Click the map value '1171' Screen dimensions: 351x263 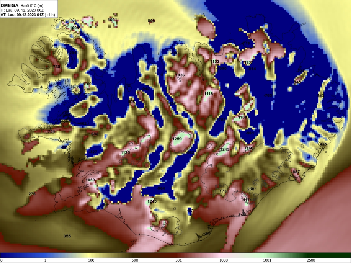[247, 200]
